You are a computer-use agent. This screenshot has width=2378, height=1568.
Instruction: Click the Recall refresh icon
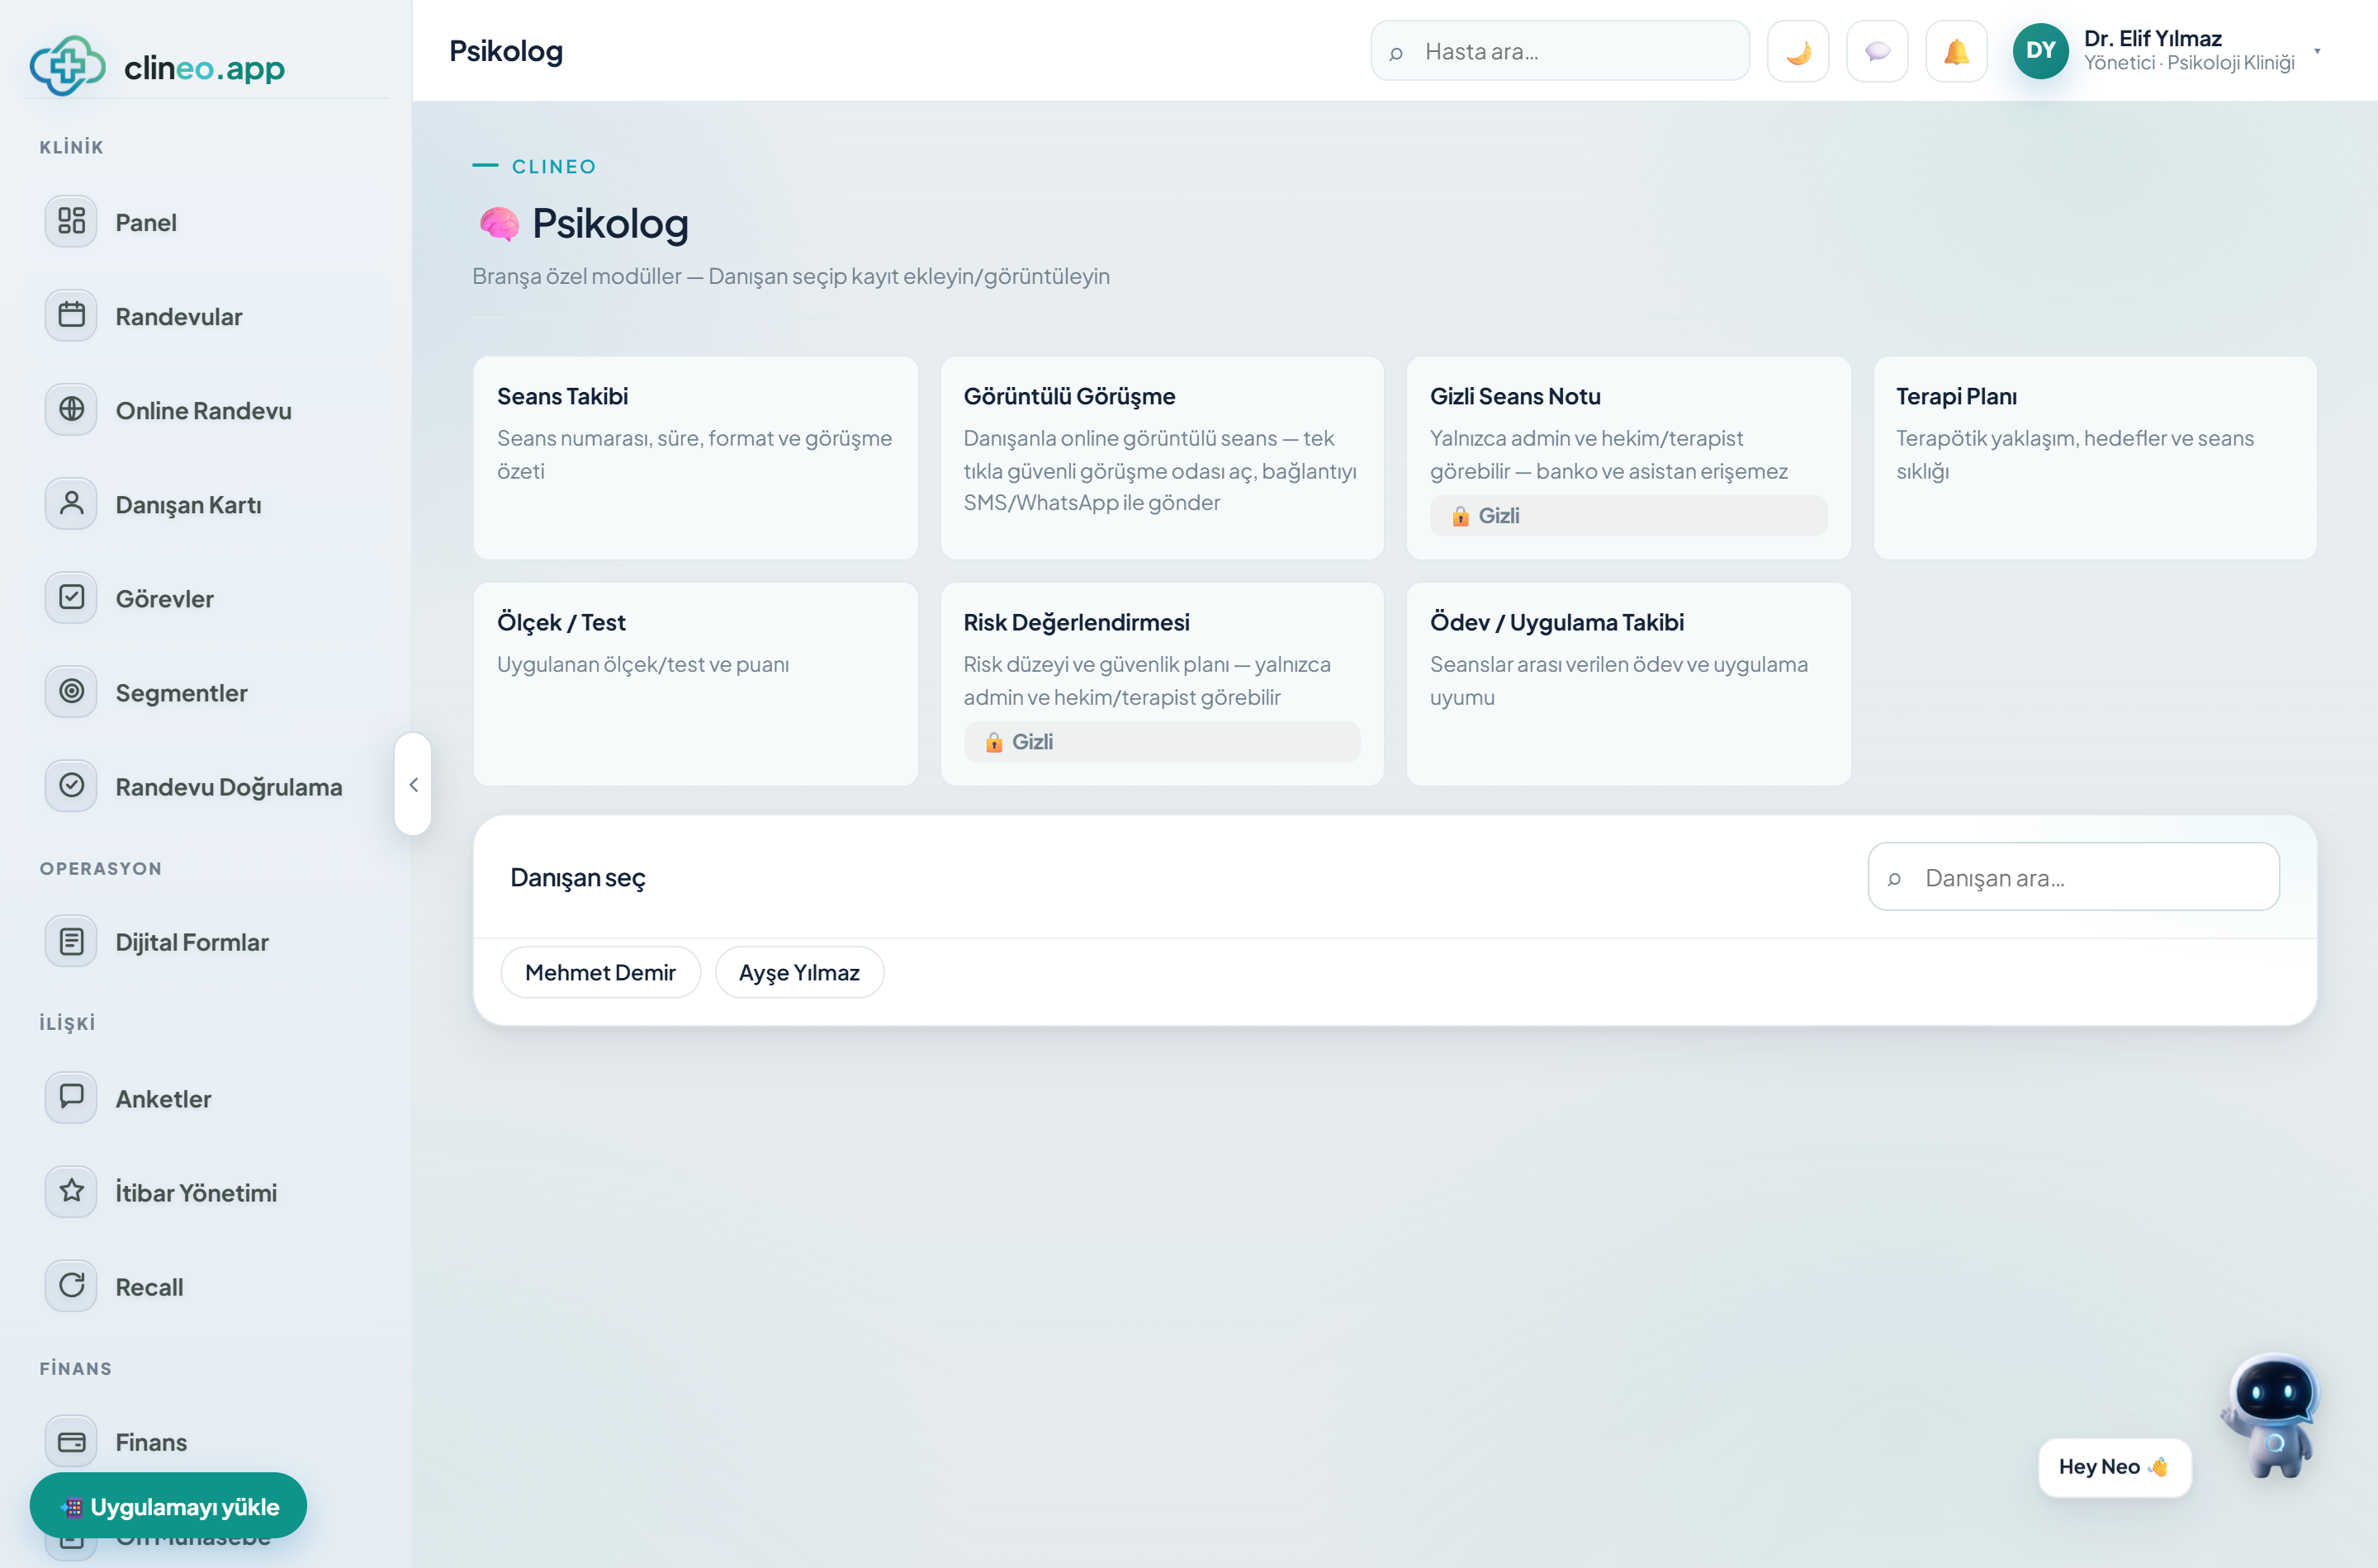pyautogui.click(x=71, y=1285)
